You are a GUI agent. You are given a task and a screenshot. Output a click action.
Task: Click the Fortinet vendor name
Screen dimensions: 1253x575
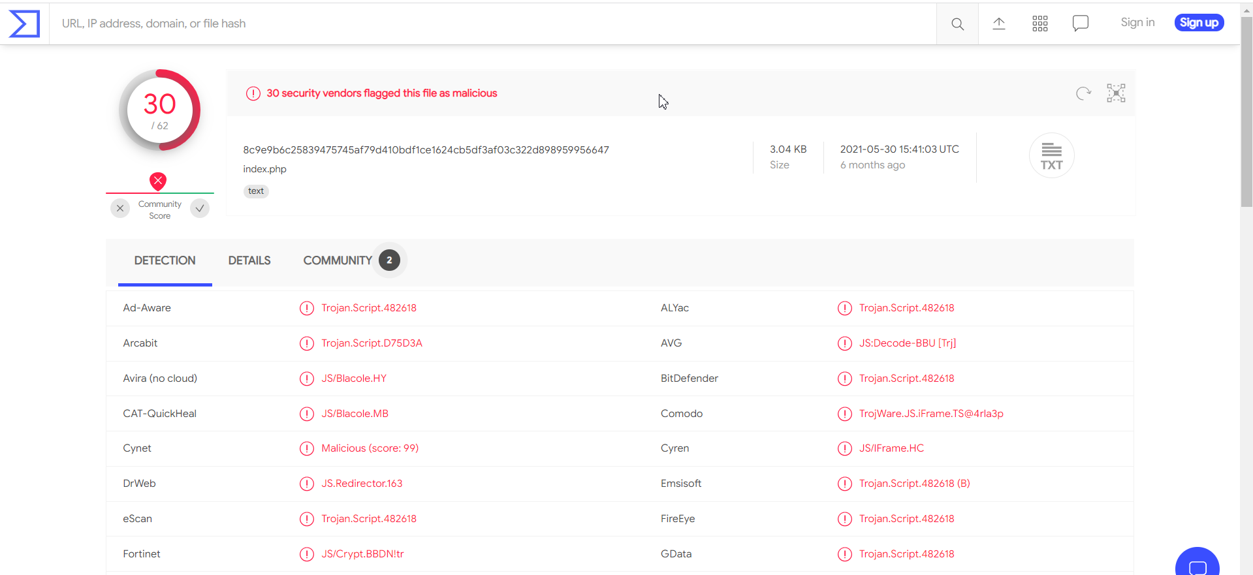[x=142, y=554]
